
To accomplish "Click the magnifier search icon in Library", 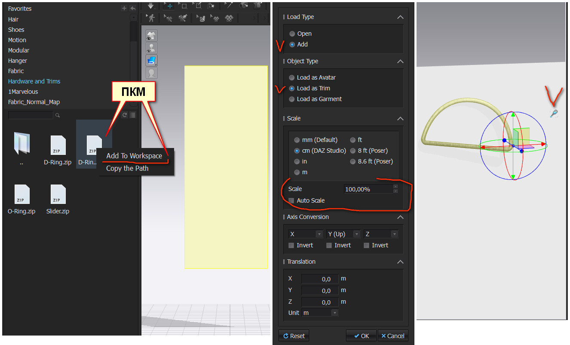I will [x=58, y=115].
